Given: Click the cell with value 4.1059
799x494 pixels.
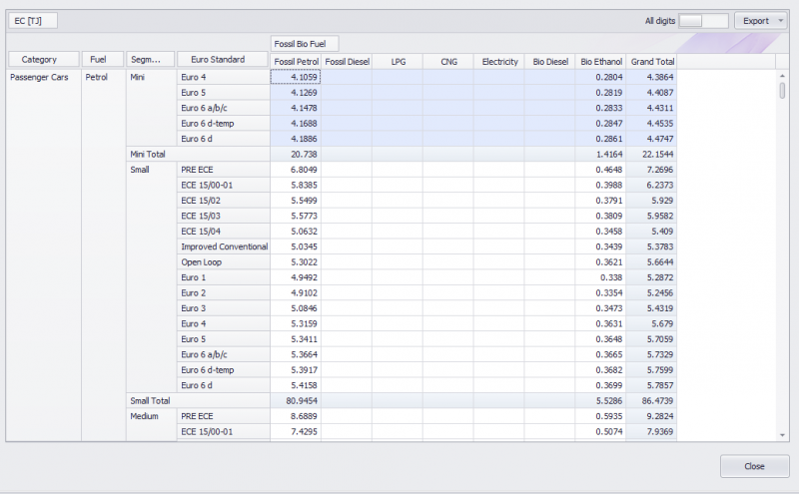Looking at the screenshot, I should coord(296,77).
